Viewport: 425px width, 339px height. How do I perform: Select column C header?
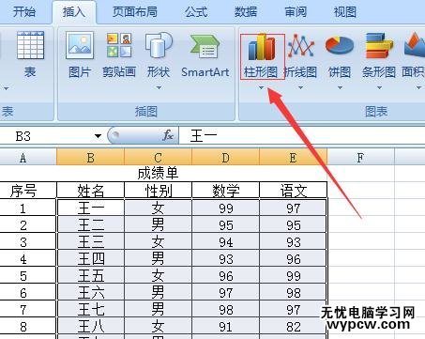pos(158,158)
